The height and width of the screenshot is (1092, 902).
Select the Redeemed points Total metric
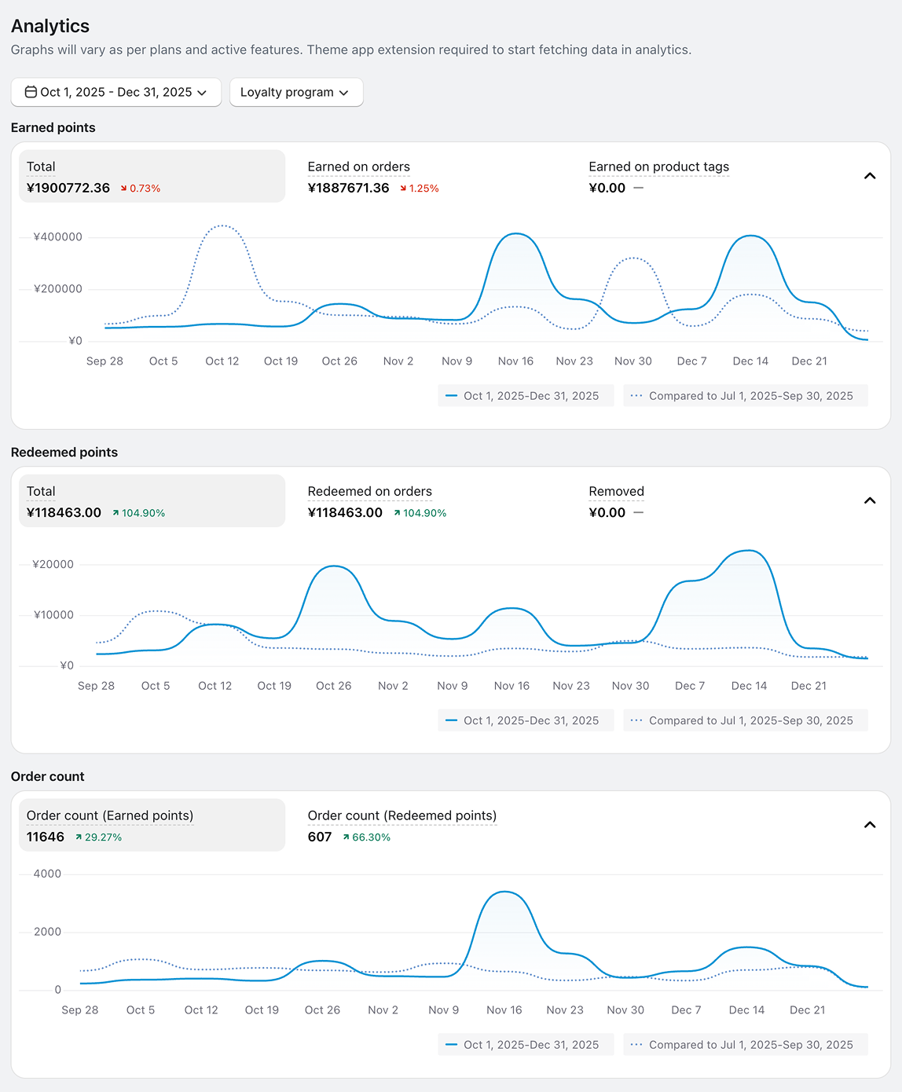[152, 500]
